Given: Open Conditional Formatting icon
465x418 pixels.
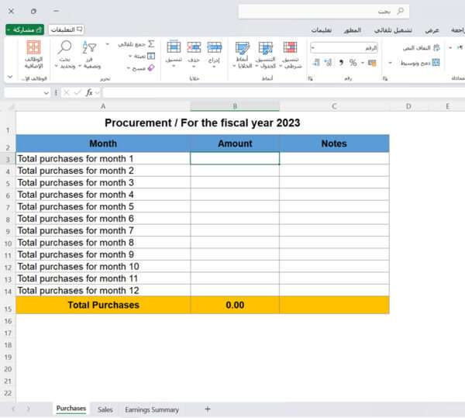Looking at the screenshot, I should 290,48.
